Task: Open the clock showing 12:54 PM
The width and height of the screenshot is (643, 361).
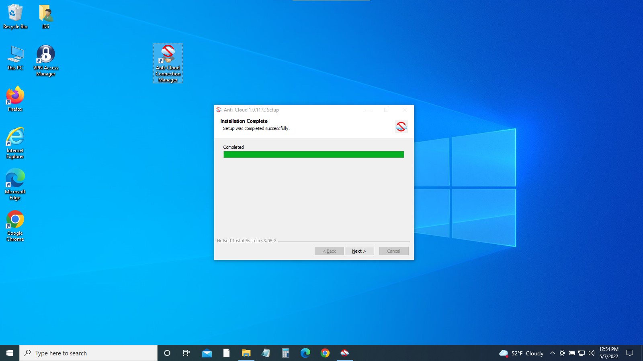Action: pos(609,353)
